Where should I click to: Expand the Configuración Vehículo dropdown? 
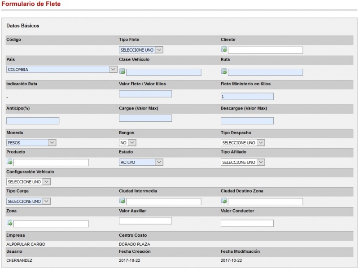[x=28, y=181]
